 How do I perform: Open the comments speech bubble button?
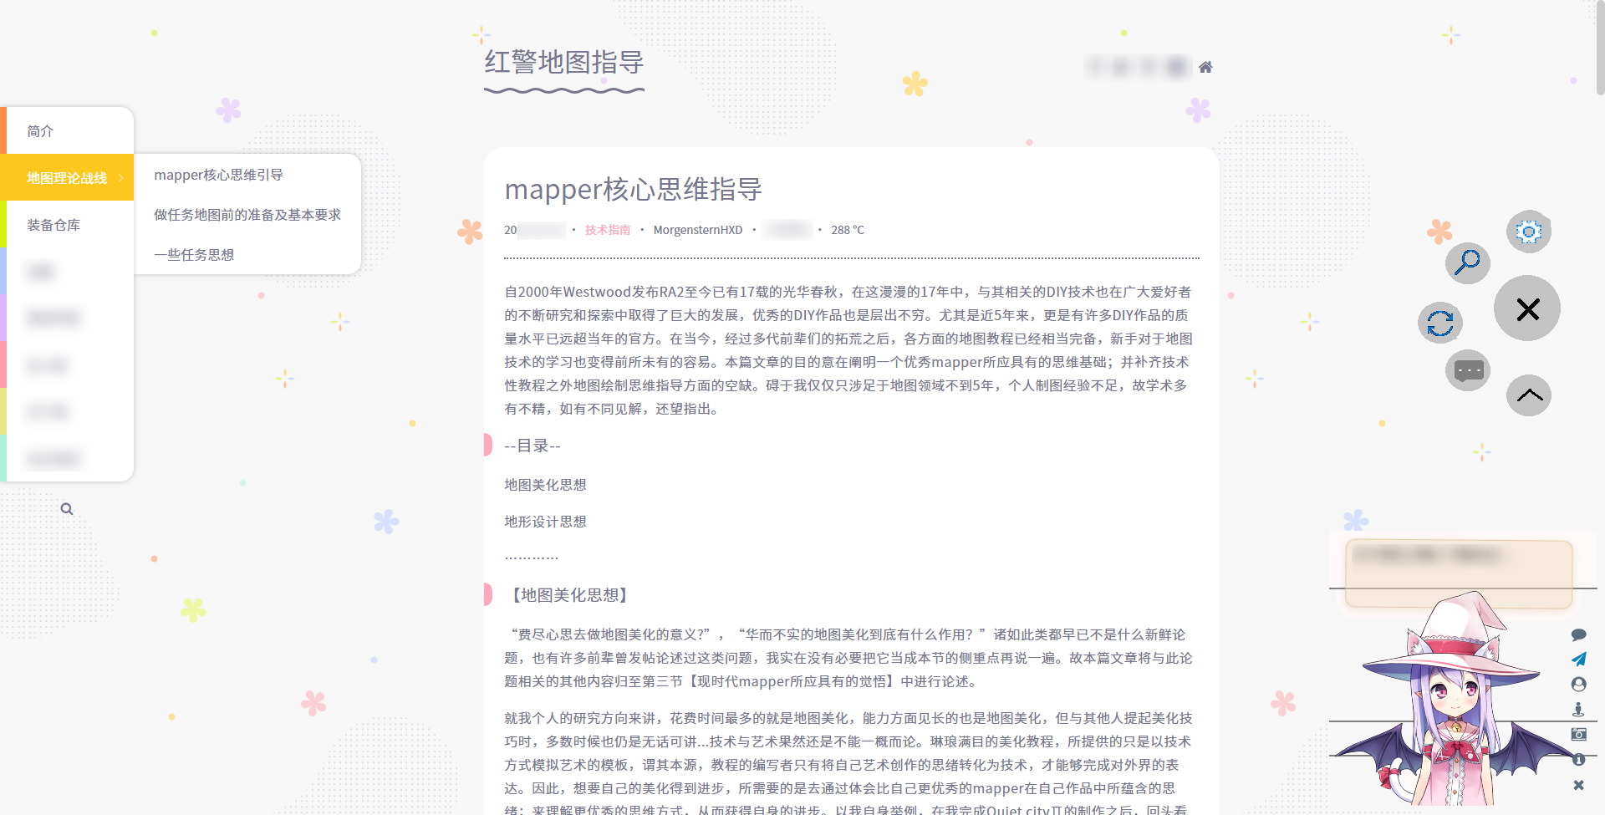click(x=1468, y=370)
